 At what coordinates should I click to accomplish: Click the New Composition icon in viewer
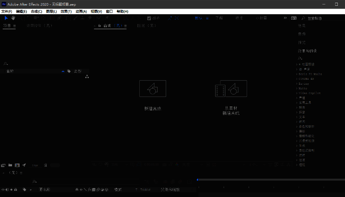[153, 89]
